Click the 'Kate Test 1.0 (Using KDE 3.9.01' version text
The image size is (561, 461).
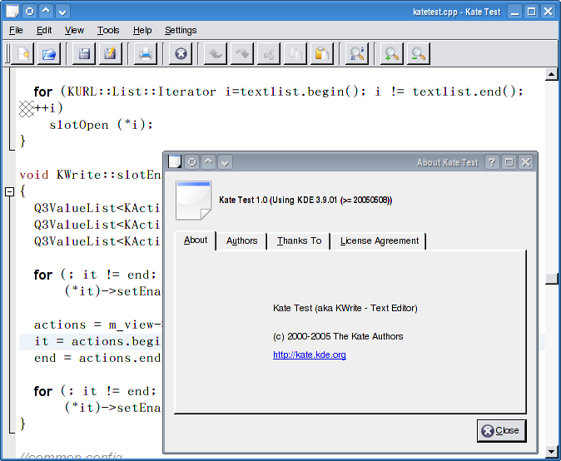(305, 200)
